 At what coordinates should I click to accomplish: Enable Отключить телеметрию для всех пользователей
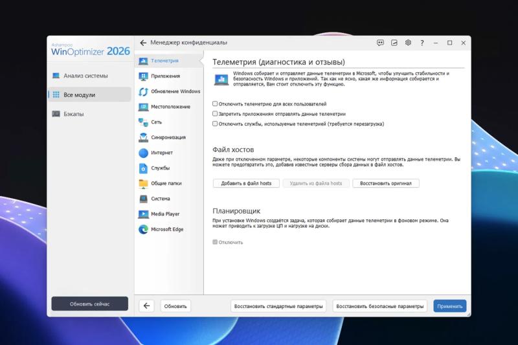tap(215, 104)
